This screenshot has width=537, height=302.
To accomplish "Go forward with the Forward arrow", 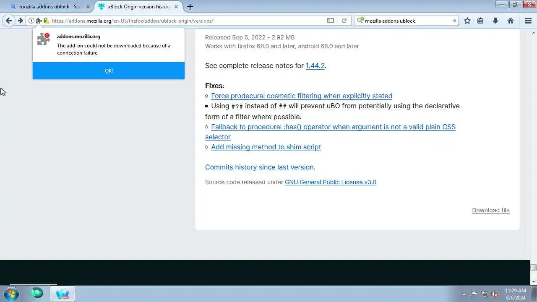I will click(x=20, y=21).
